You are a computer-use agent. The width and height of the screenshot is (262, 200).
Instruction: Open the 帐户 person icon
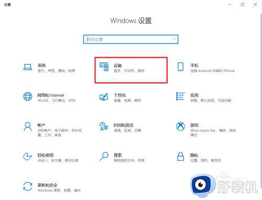(28, 127)
